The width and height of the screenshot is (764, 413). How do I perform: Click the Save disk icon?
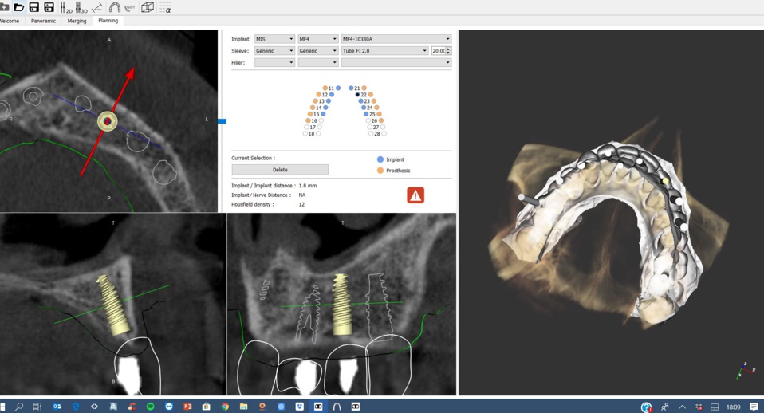tap(33, 7)
